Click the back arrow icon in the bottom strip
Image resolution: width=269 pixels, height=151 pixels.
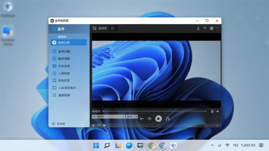tap(94, 125)
